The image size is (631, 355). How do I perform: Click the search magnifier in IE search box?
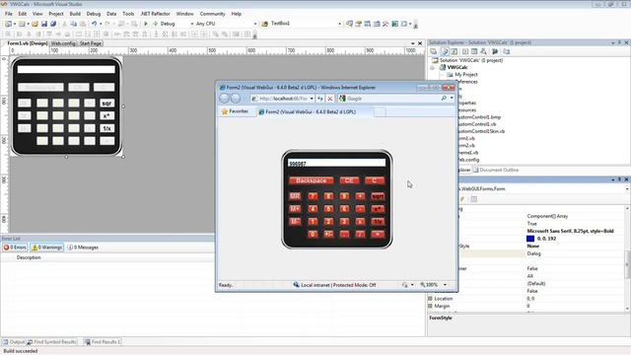[x=444, y=99]
